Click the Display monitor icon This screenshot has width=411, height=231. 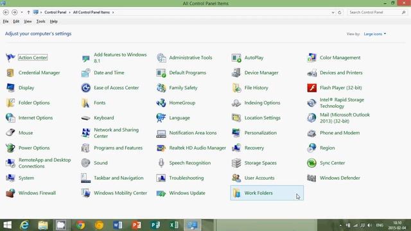pos(10,88)
